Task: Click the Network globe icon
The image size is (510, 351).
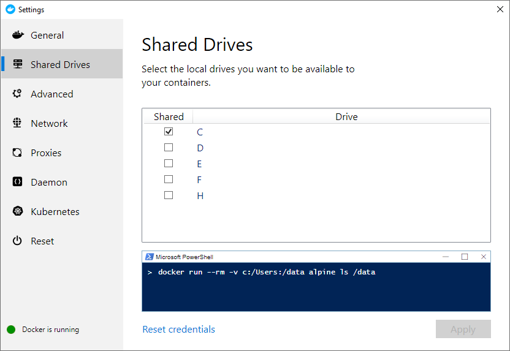Action: pos(17,123)
